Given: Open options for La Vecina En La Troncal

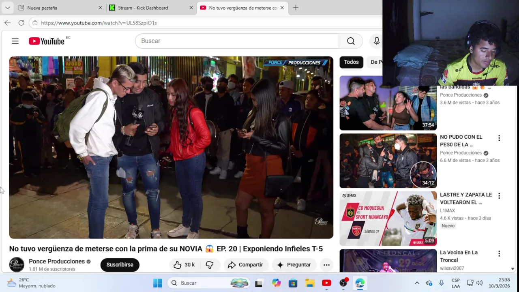Looking at the screenshot, I should (499, 254).
